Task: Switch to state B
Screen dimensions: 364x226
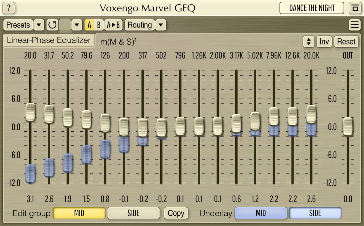Action: click(x=99, y=25)
